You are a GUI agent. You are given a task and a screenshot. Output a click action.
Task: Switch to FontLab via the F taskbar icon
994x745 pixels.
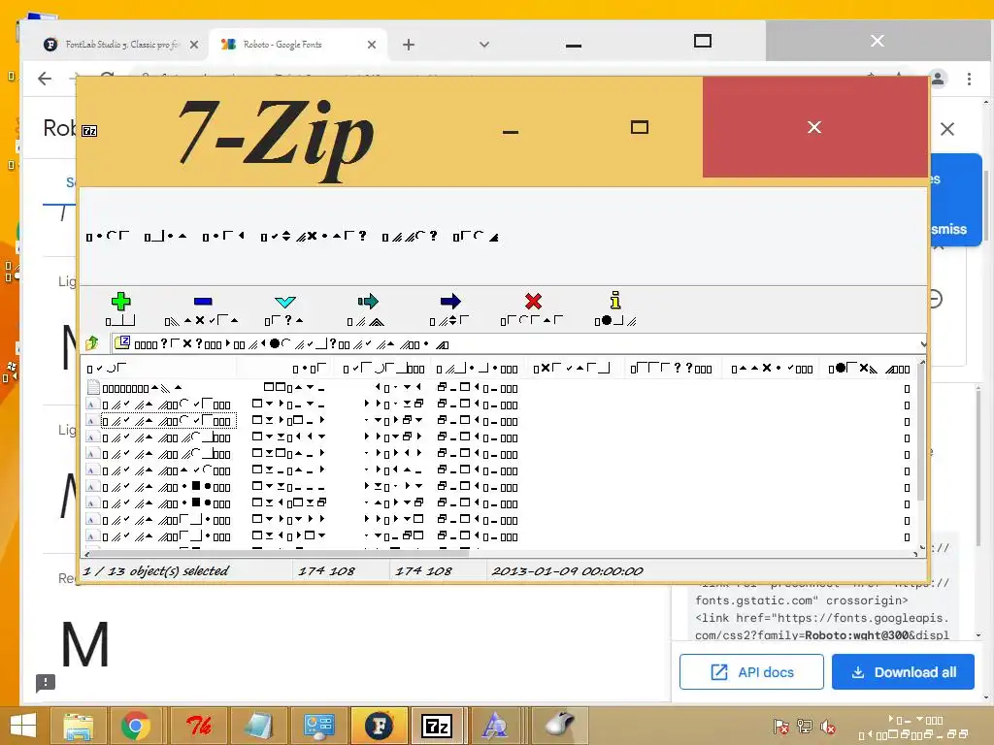[x=379, y=726]
